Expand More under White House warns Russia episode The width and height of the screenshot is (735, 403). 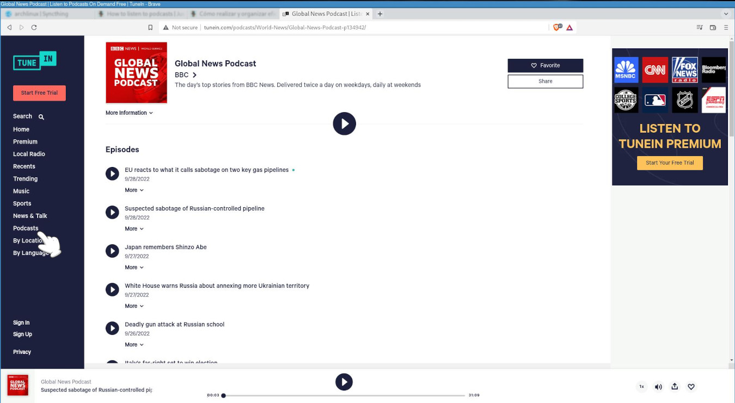134,306
